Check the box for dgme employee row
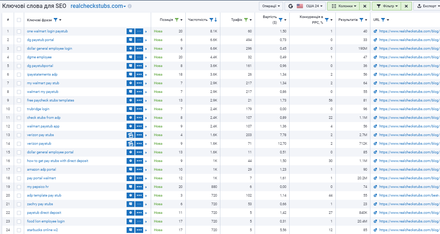 pyautogui.click(x=19, y=57)
